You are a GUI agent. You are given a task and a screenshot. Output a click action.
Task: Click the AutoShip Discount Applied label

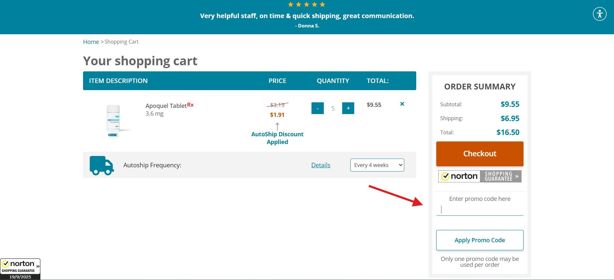tap(277, 138)
